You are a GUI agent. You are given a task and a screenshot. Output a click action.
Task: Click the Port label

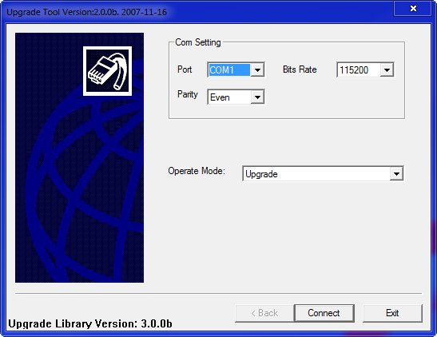185,69
